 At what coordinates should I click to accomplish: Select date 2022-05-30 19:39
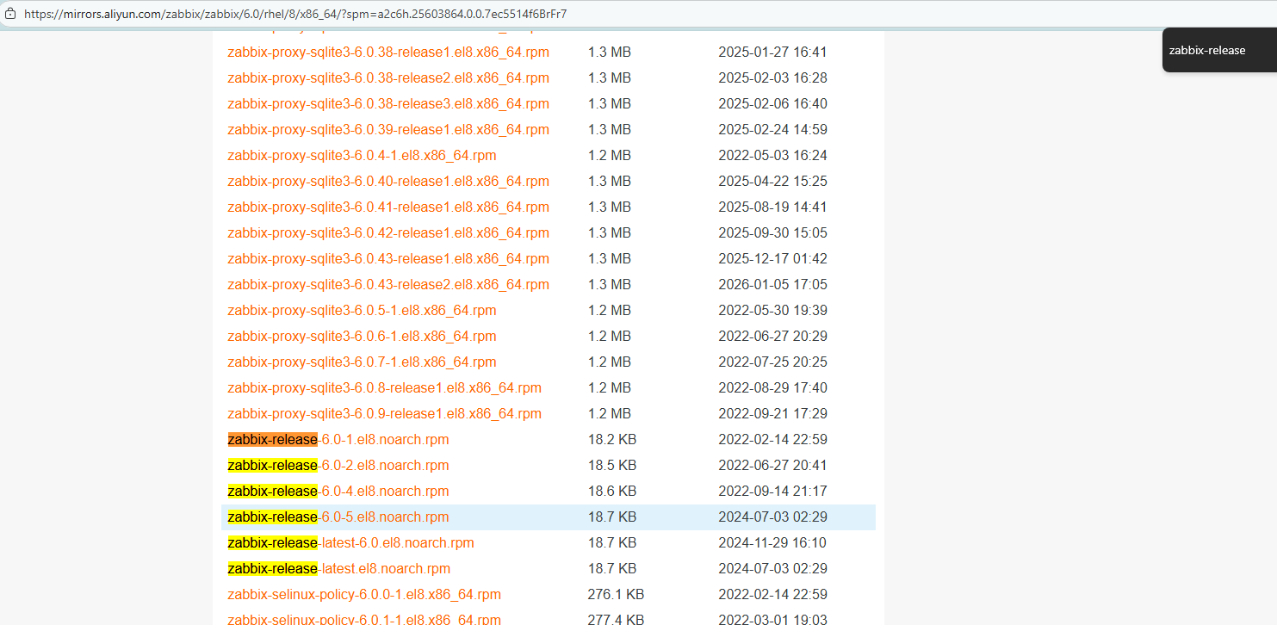coord(772,311)
